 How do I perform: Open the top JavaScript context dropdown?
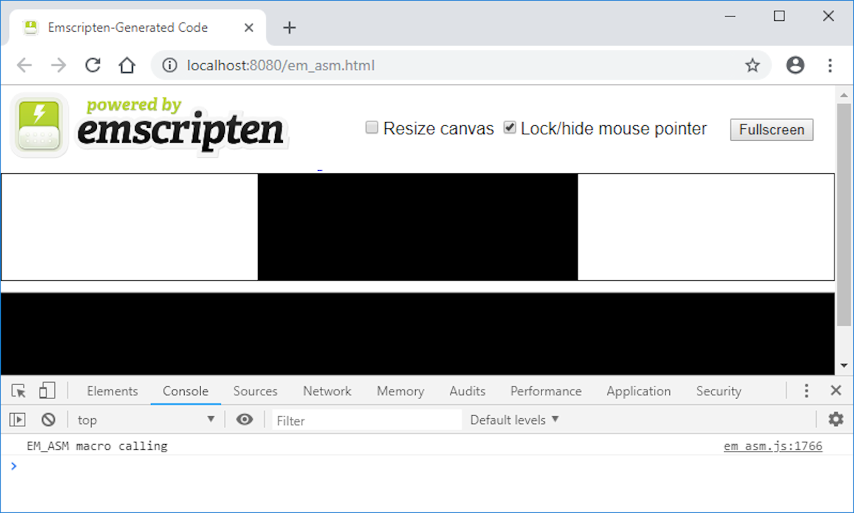click(x=145, y=420)
